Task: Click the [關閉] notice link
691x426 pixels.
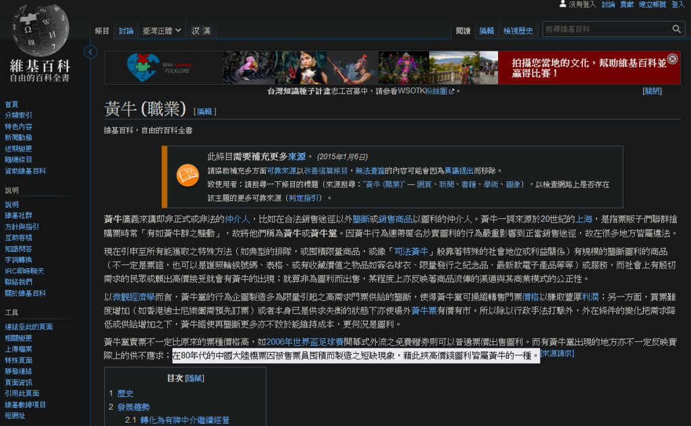Action: click(653, 91)
